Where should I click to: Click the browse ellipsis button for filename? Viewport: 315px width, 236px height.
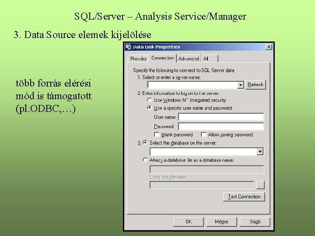point(260,185)
